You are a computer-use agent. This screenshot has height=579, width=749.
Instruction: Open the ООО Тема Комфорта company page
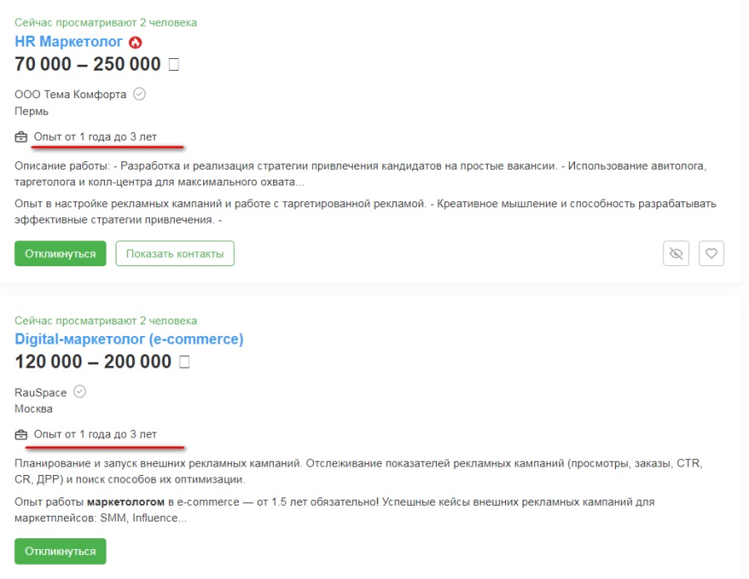71,95
